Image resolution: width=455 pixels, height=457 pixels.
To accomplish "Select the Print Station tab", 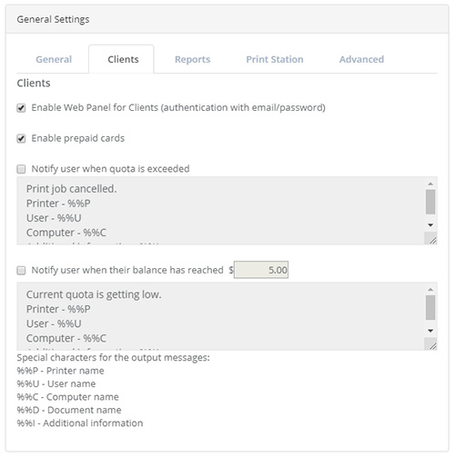I will (x=275, y=59).
